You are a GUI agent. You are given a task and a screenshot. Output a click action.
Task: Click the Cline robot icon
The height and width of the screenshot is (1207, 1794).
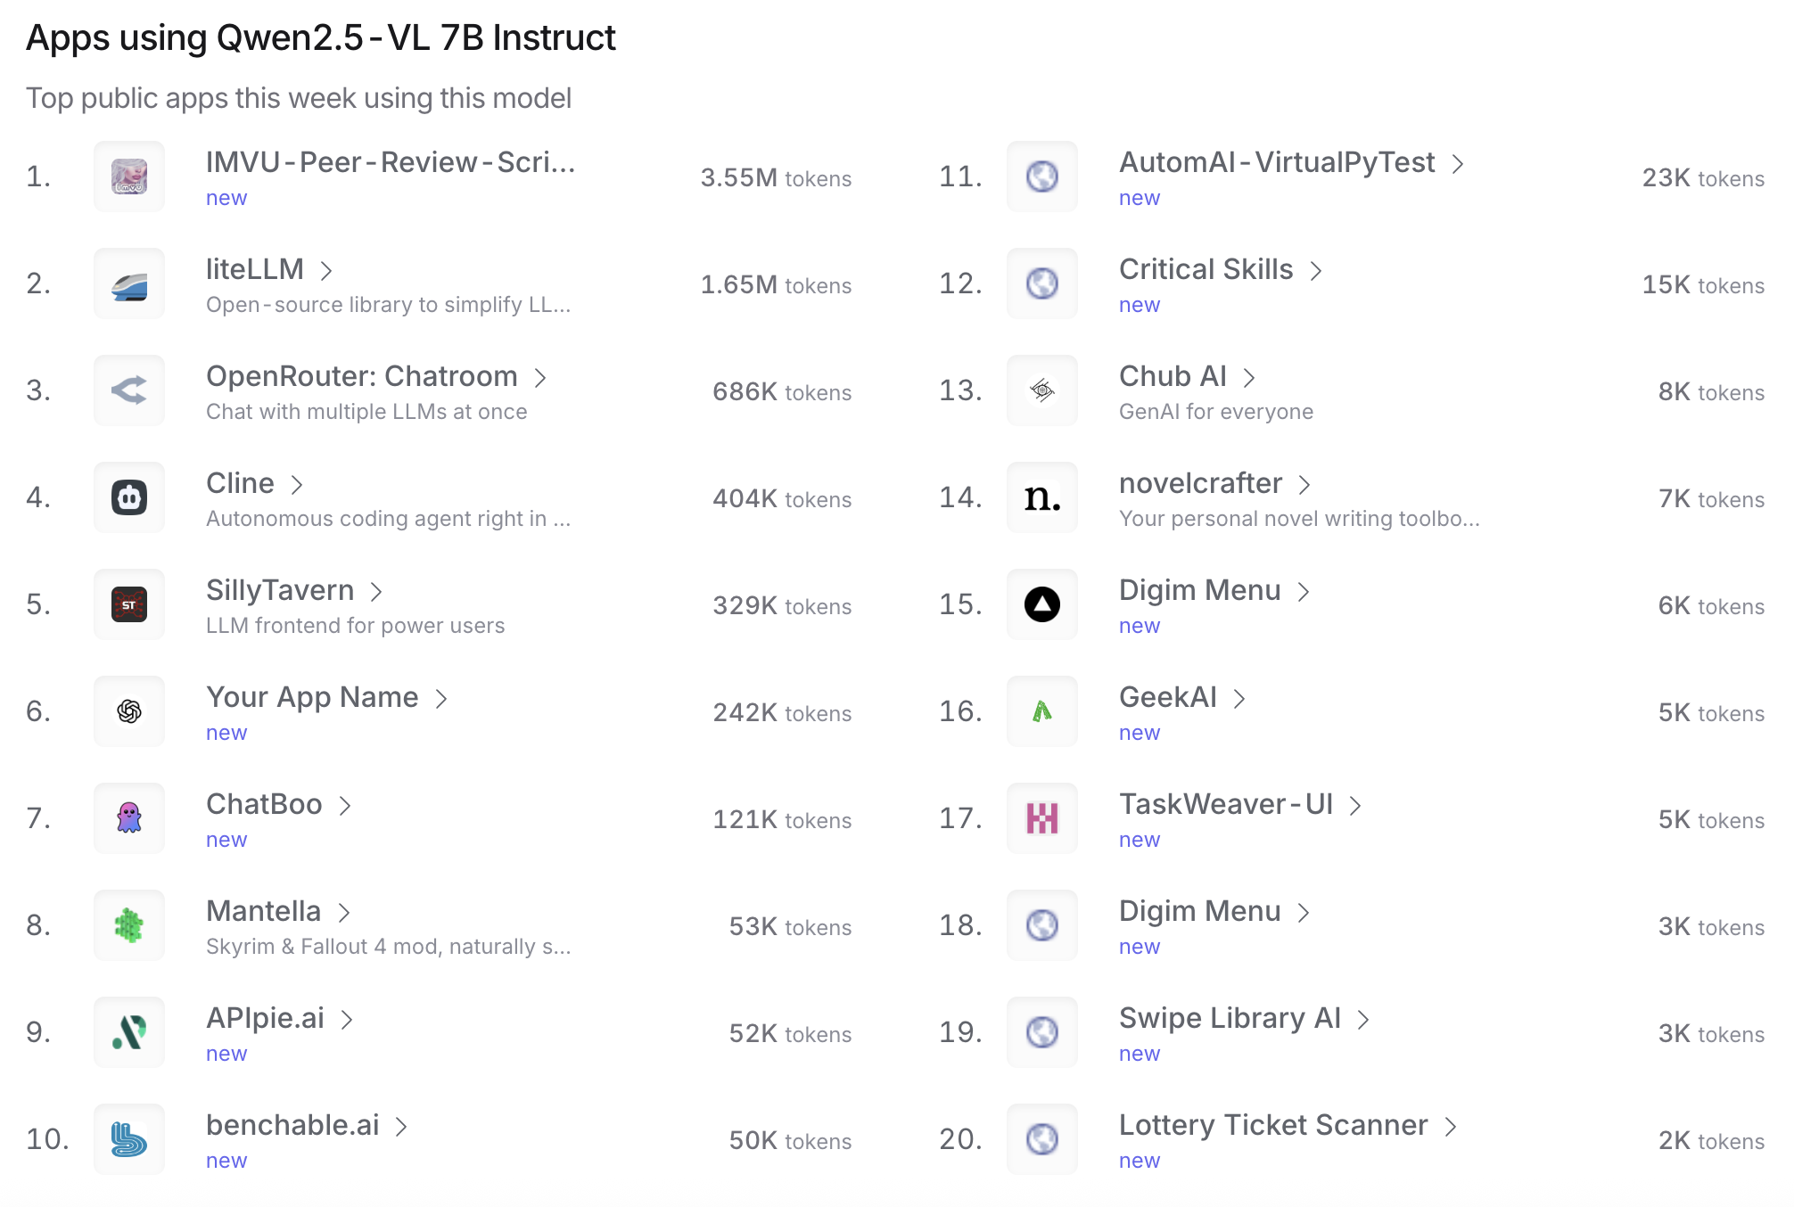point(129,497)
